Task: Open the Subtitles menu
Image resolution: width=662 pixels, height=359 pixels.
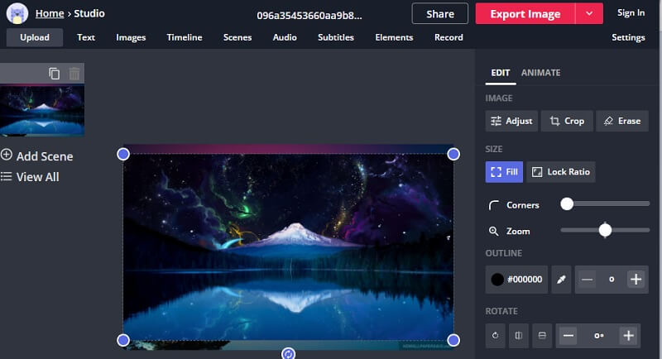Action: 335,37
